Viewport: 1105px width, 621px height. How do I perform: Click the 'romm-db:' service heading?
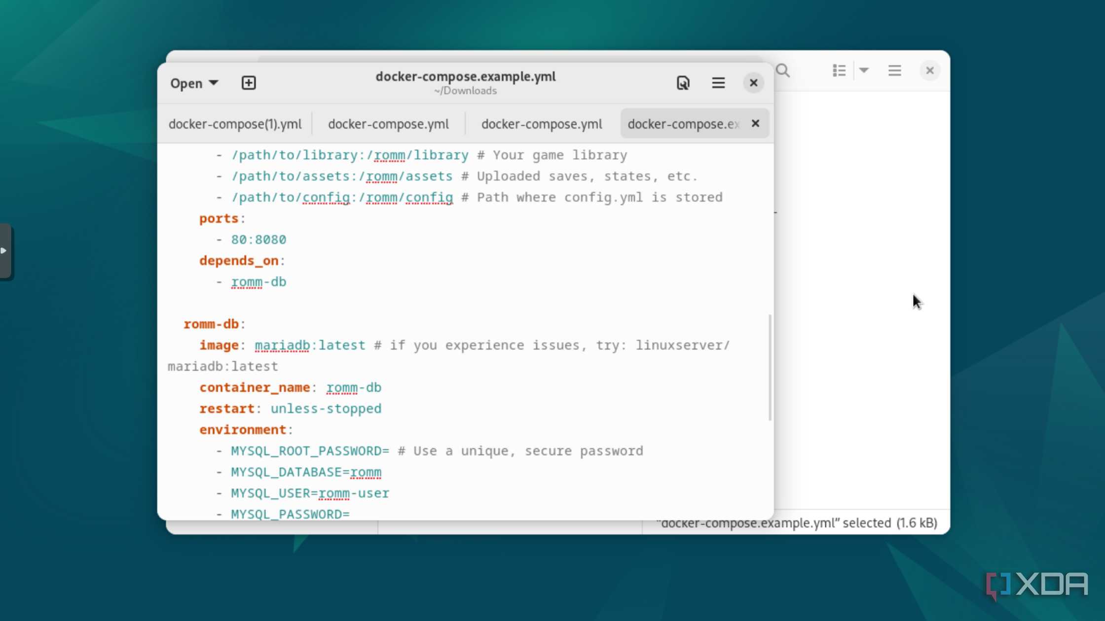coord(214,324)
